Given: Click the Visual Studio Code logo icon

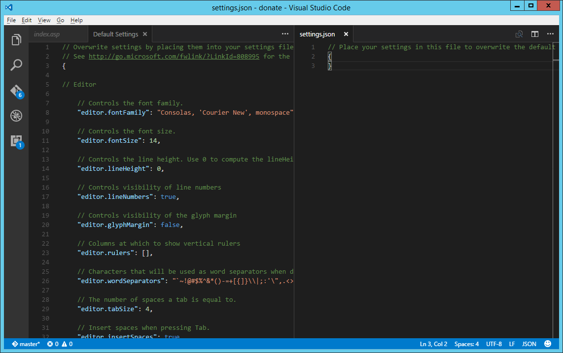Looking at the screenshot, I should (x=9, y=7).
